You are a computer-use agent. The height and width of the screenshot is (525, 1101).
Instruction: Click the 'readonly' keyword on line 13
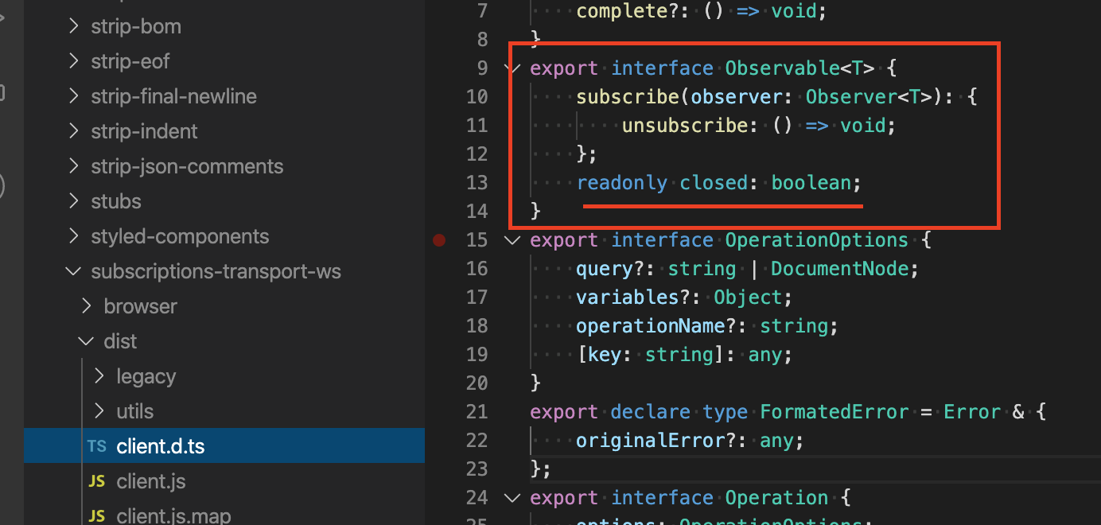pyautogui.click(x=622, y=183)
